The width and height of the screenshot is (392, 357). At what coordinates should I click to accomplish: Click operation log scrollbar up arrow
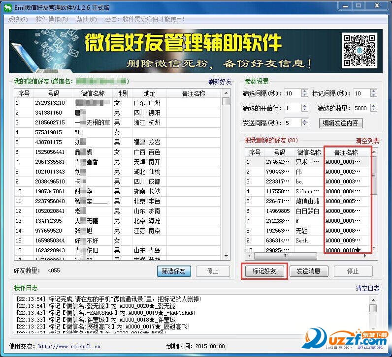[x=373, y=300]
